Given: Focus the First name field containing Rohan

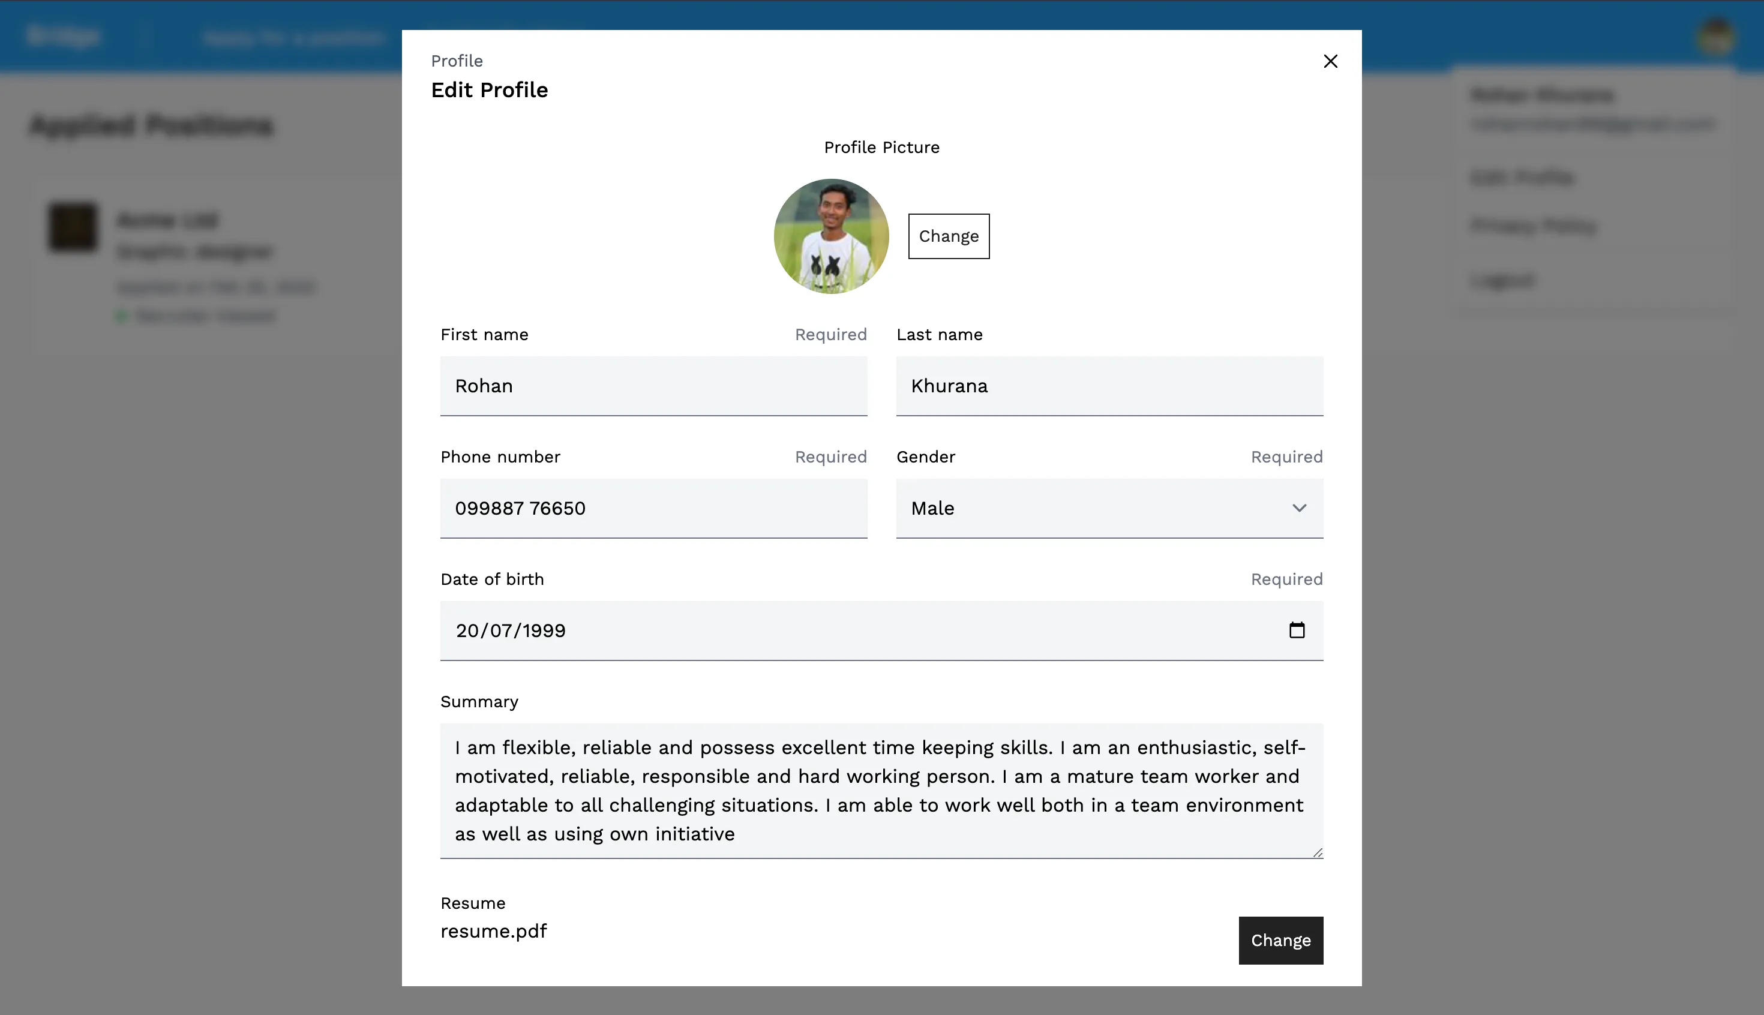Looking at the screenshot, I should click(x=653, y=386).
